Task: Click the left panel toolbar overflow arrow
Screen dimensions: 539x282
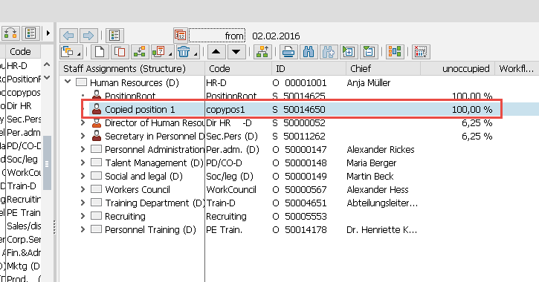Action: [x=48, y=33]
